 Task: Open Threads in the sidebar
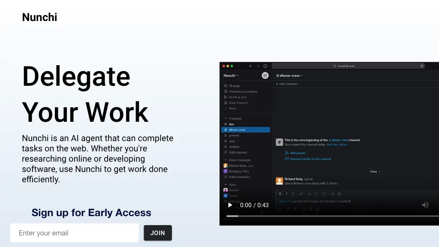(x=234, y=86)
